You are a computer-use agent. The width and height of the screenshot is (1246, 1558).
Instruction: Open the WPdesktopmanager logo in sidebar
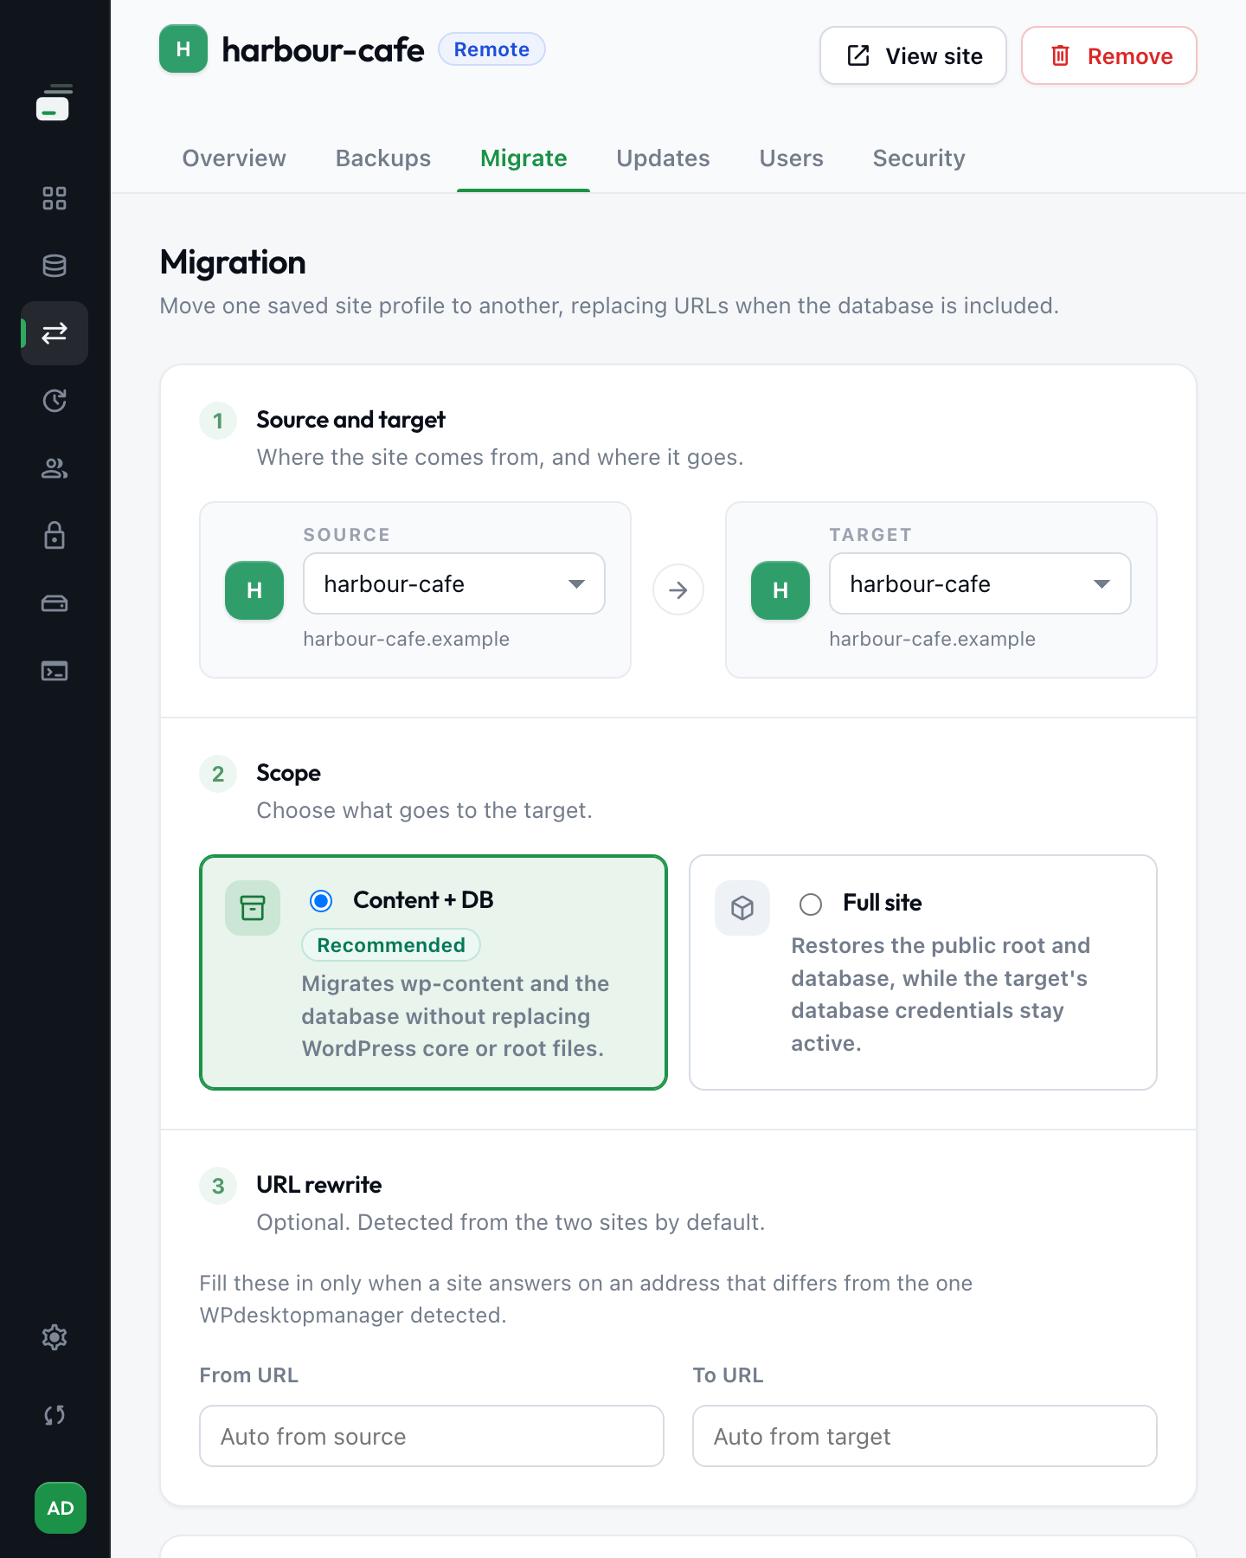tap(54, 103)
